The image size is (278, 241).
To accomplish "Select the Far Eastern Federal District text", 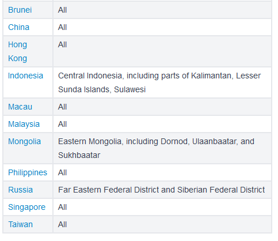I will [x=161, y=190].
